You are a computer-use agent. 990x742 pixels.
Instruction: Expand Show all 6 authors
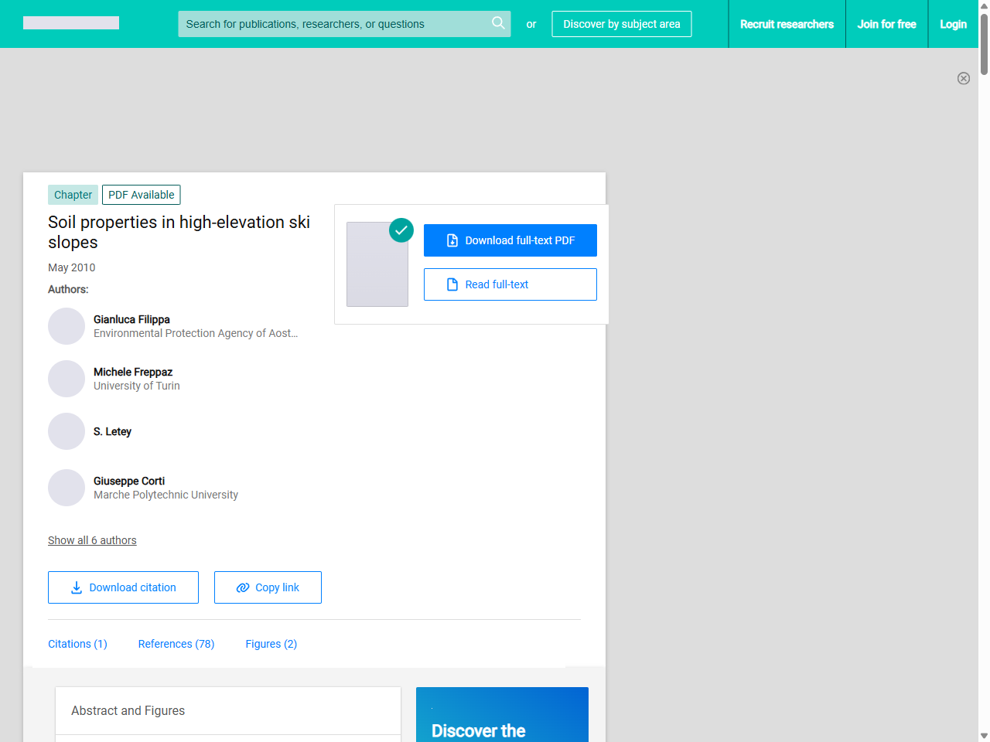(92, 540)
